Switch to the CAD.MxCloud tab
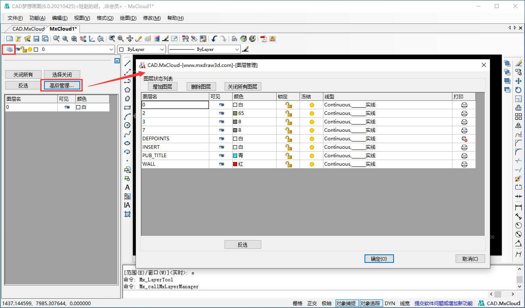 [28, 29]
